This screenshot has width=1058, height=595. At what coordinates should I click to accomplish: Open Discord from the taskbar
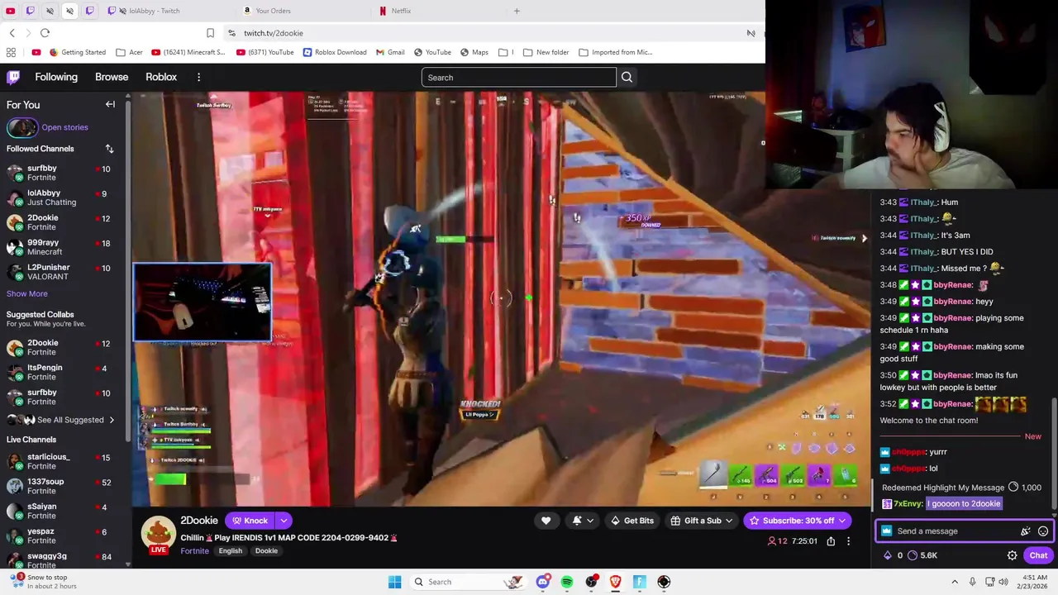coord(542,582)
